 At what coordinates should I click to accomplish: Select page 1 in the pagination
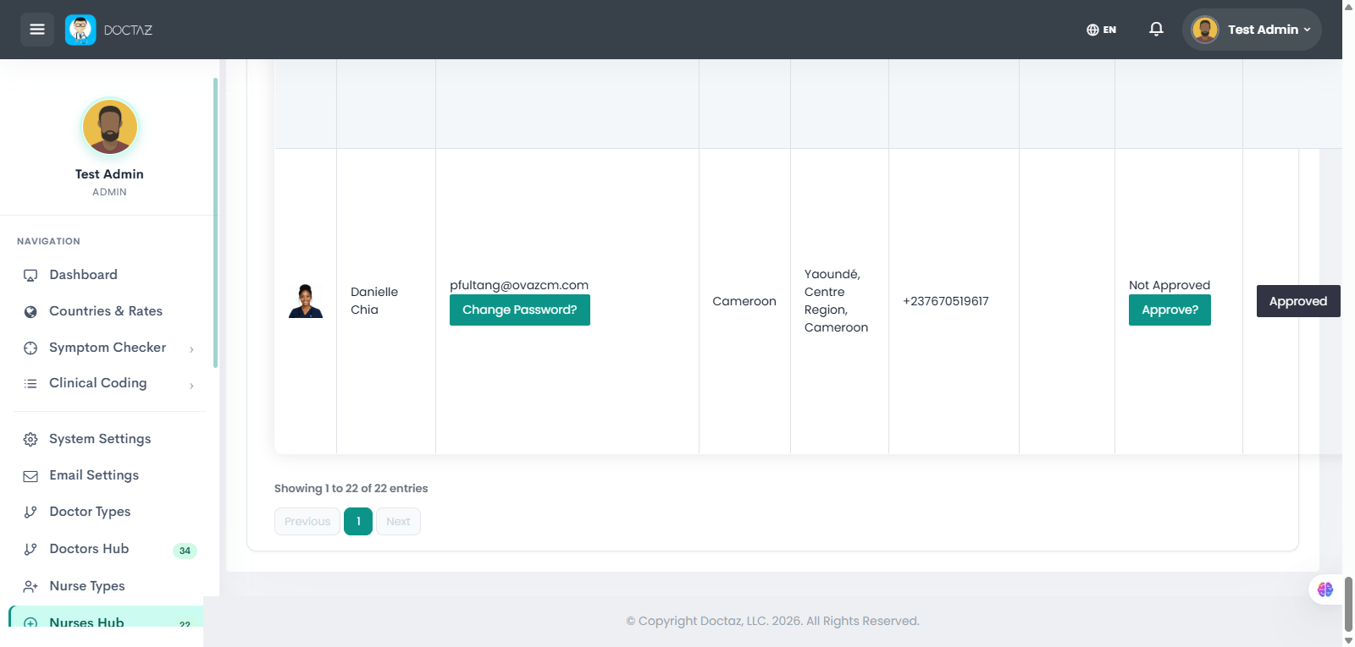point(358,521)
